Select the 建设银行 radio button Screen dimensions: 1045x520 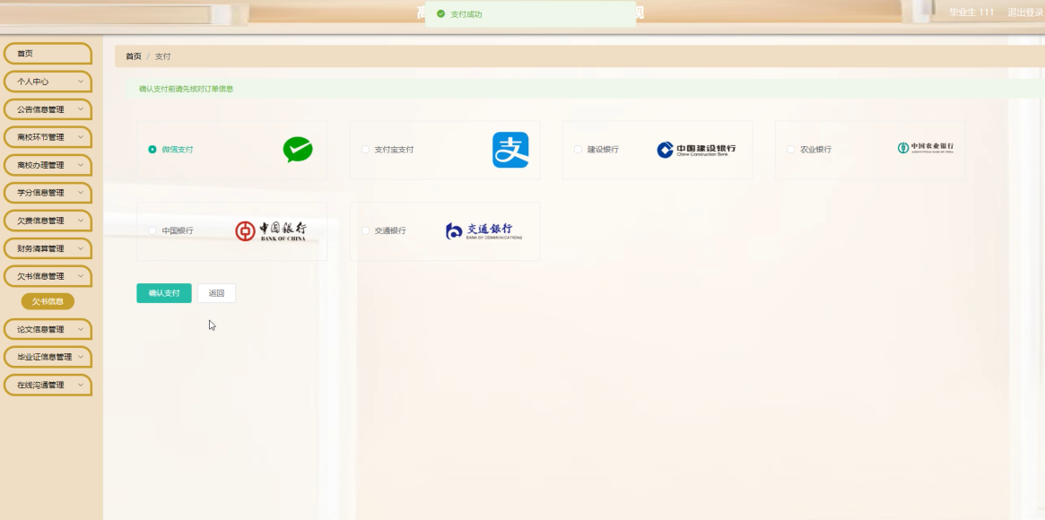(578, 150)
